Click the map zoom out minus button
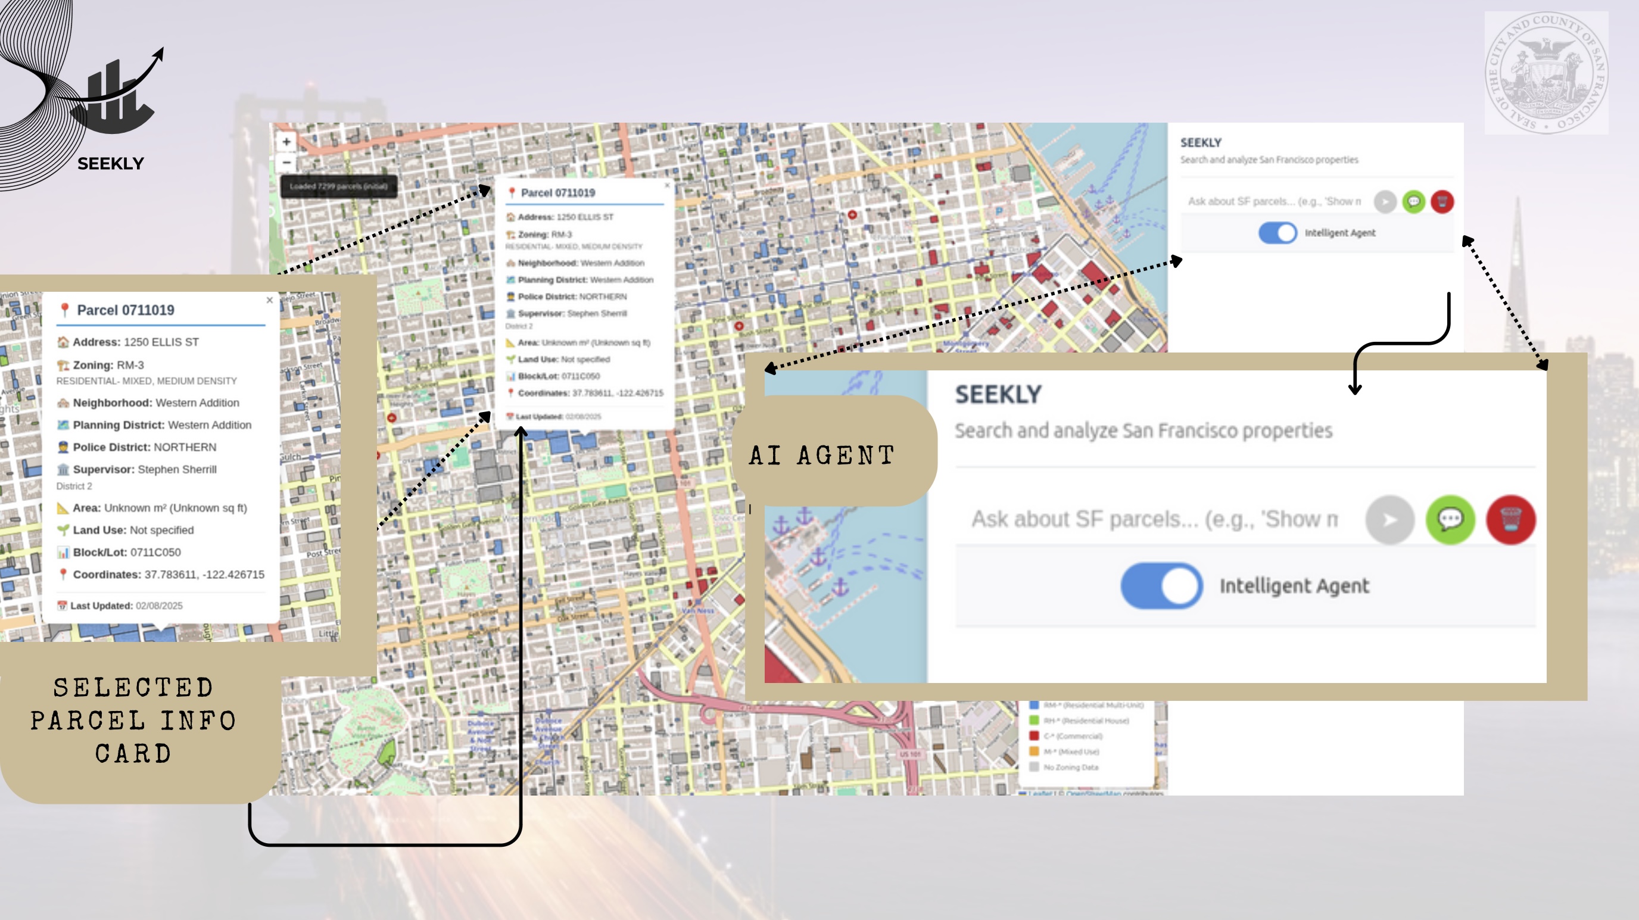 [x=286, y=163]
